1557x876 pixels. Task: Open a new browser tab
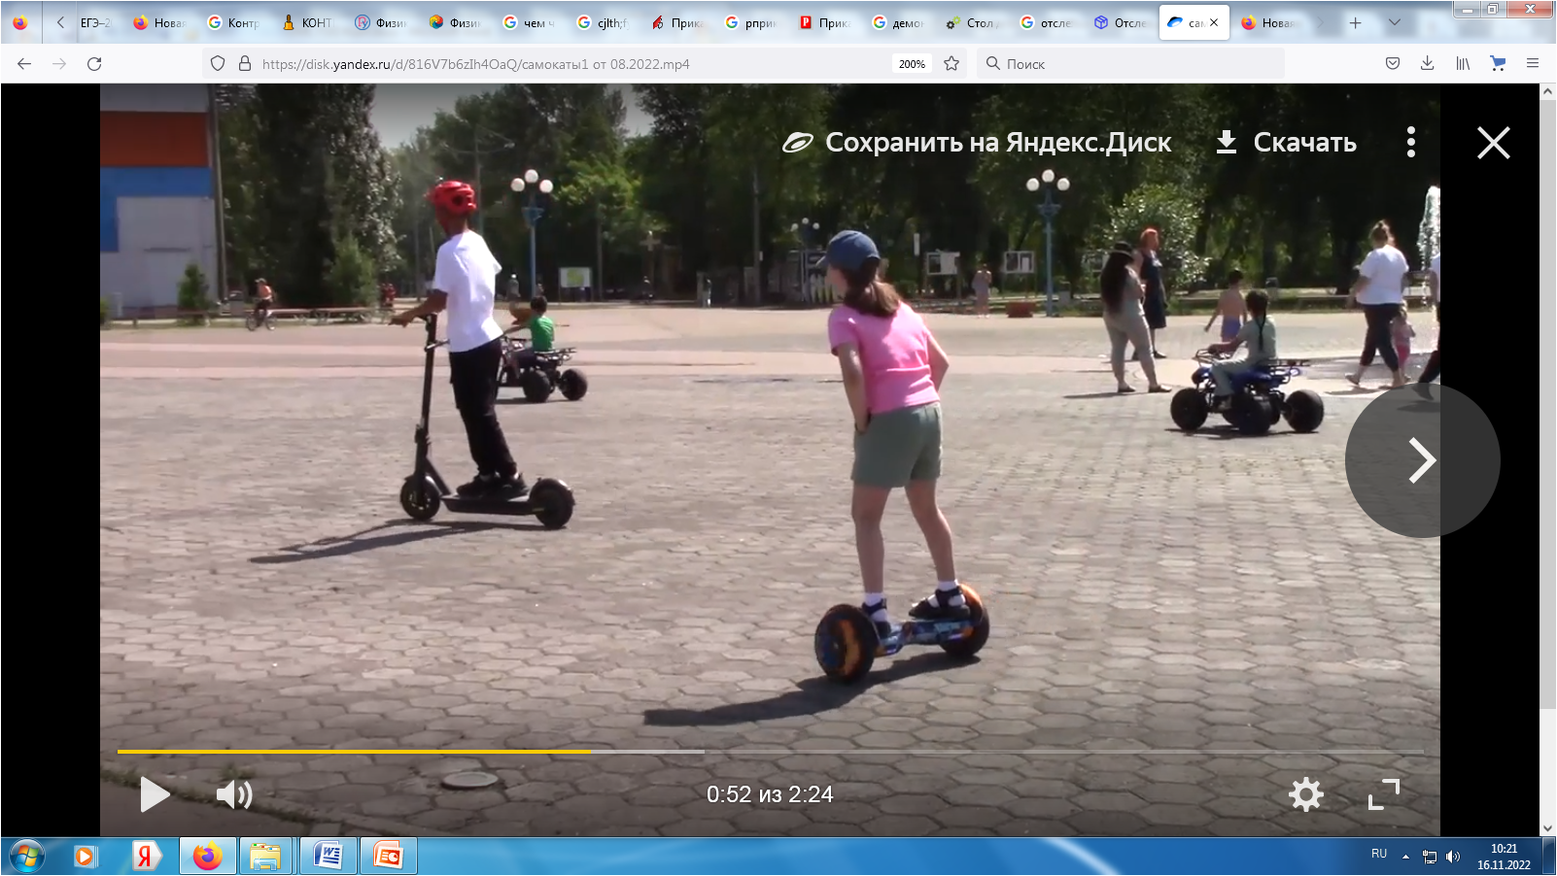pyautogui.click(x=1355, y=22)
